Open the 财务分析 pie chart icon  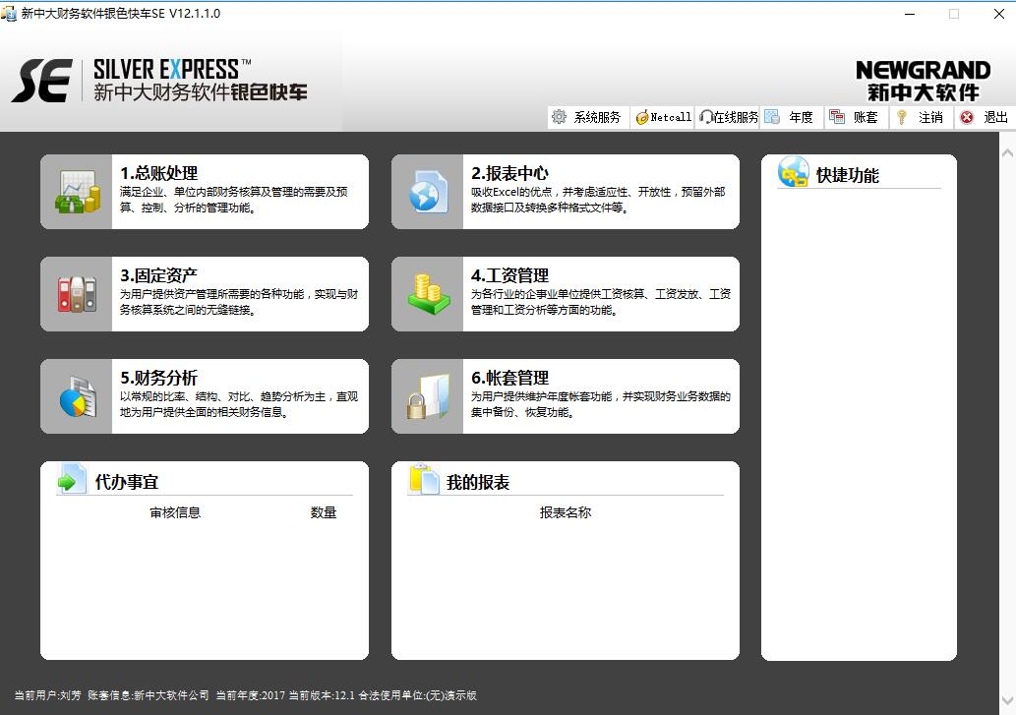click(x=78, y=396)
